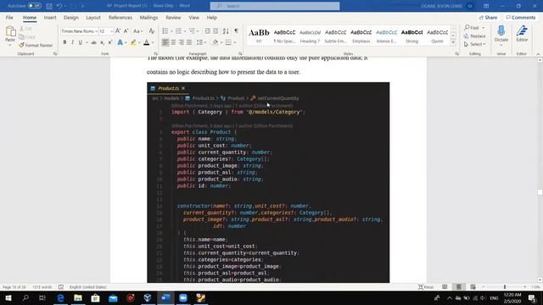This screenshot has width=543, height=305.
Task: Open the Comments pane
Action: pos(520,17)
